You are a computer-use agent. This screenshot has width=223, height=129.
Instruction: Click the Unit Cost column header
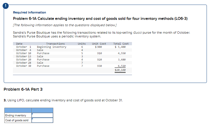[99, 44]
